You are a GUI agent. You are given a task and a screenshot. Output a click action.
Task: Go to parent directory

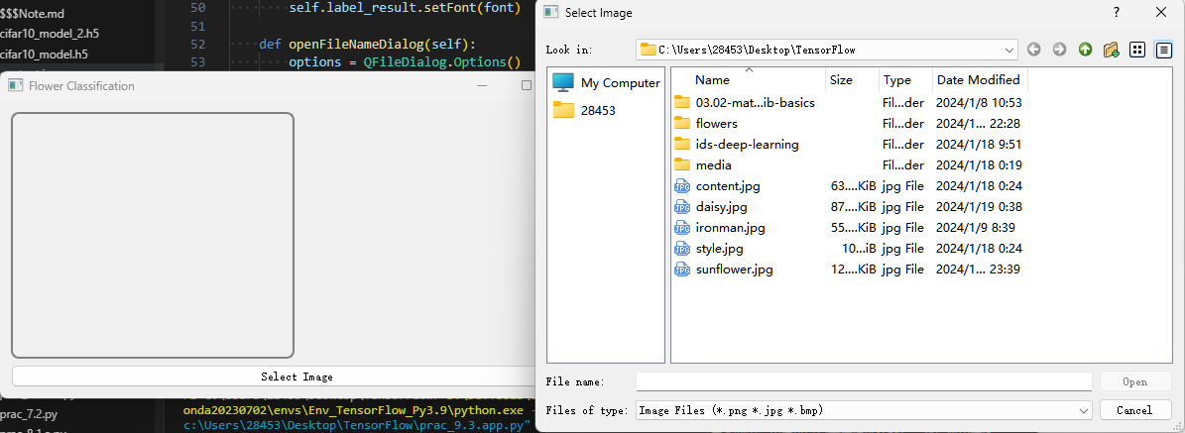point(1085,50)
